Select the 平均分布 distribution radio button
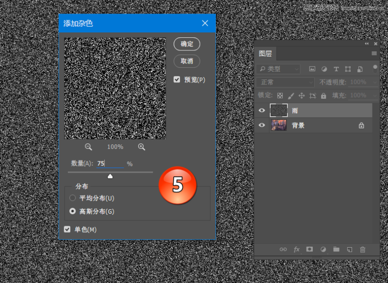 [73, 198]
